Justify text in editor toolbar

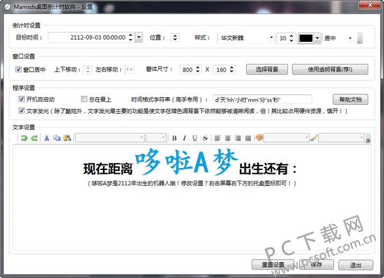point(248,139)
